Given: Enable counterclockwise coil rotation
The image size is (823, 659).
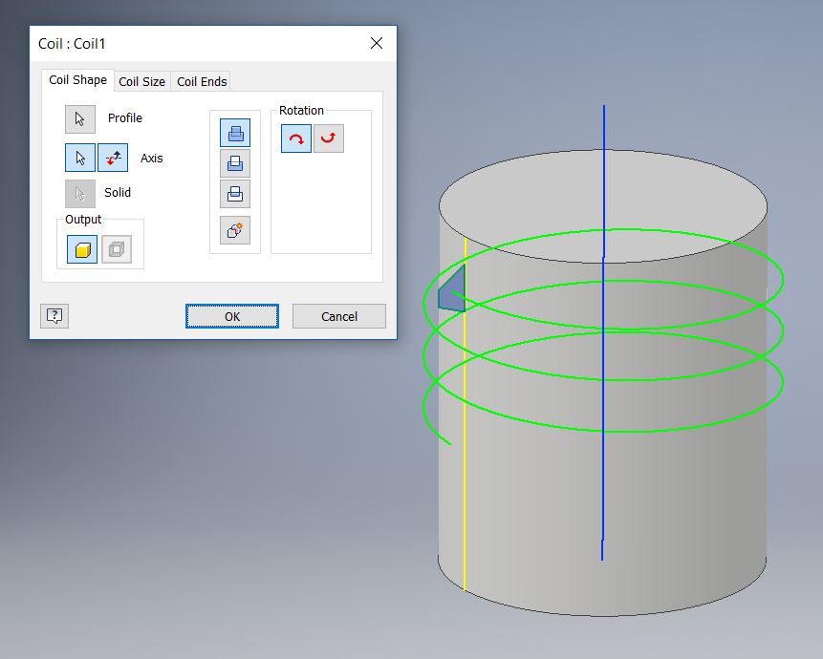Looking at the screenshot, I should [328, 138].
